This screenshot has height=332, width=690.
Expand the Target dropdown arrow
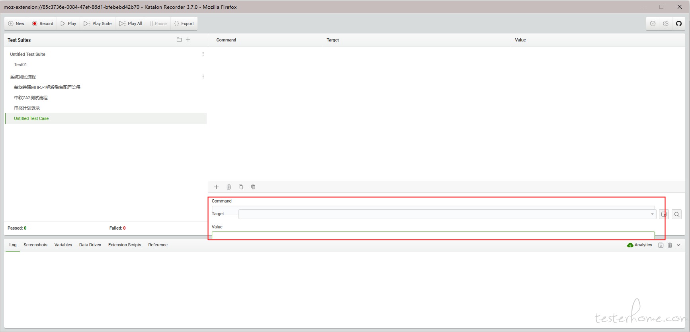point(652,214)
